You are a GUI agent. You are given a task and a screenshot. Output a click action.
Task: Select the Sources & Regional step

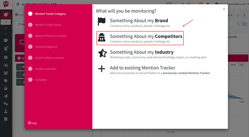43,47
